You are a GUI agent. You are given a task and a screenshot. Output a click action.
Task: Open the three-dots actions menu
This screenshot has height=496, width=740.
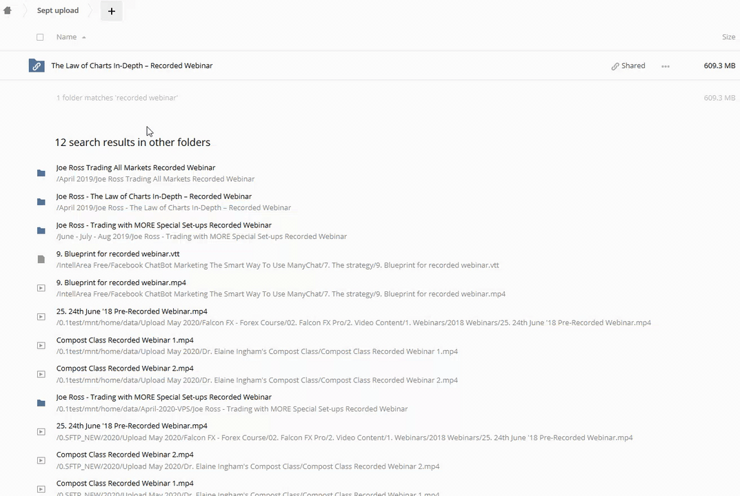(665, 66)
